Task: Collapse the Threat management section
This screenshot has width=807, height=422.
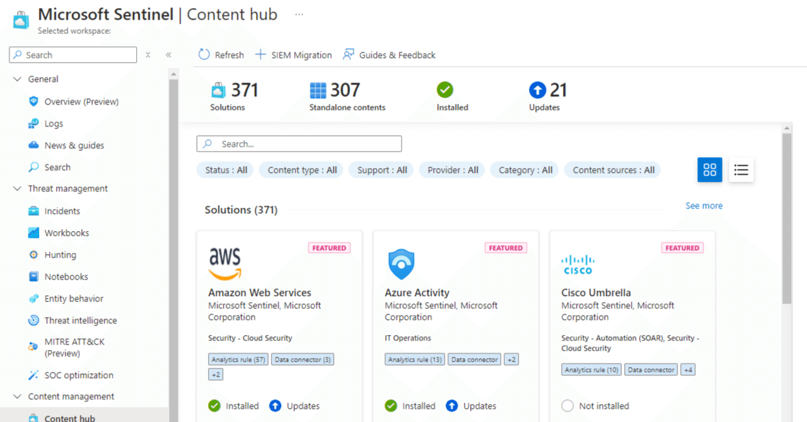Action: click(18, 188)
